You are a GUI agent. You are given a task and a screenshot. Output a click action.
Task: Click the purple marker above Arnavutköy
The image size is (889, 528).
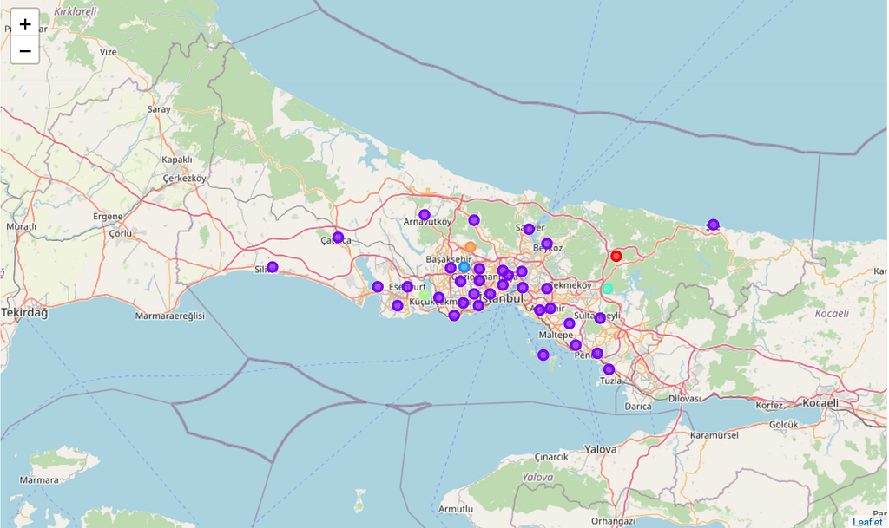425,215
